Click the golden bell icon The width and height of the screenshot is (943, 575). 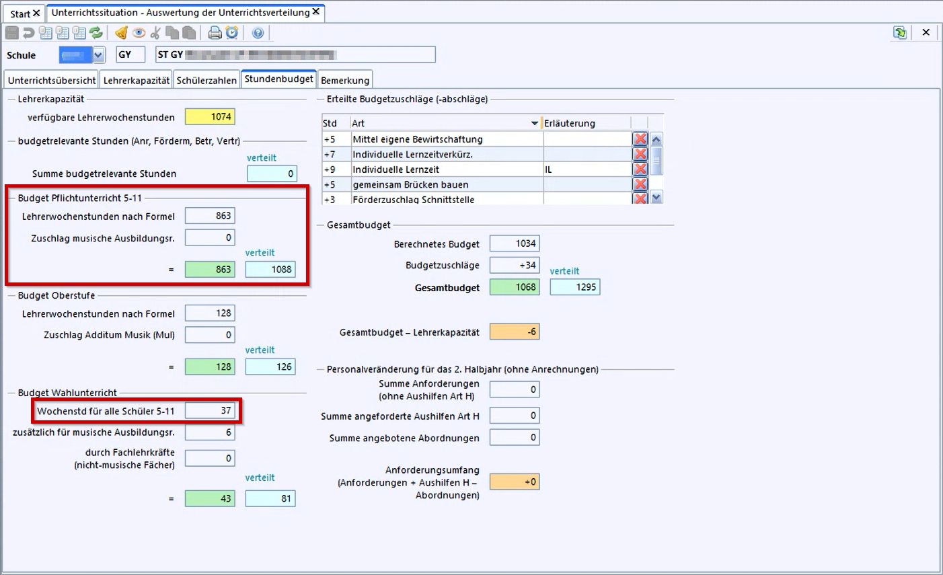(x=122, y=32)
